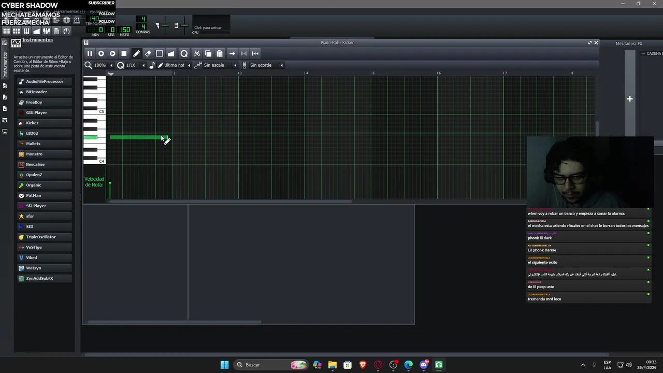
Task: Paste notes from clipboard in Piano-Roll
Action: 220,53
